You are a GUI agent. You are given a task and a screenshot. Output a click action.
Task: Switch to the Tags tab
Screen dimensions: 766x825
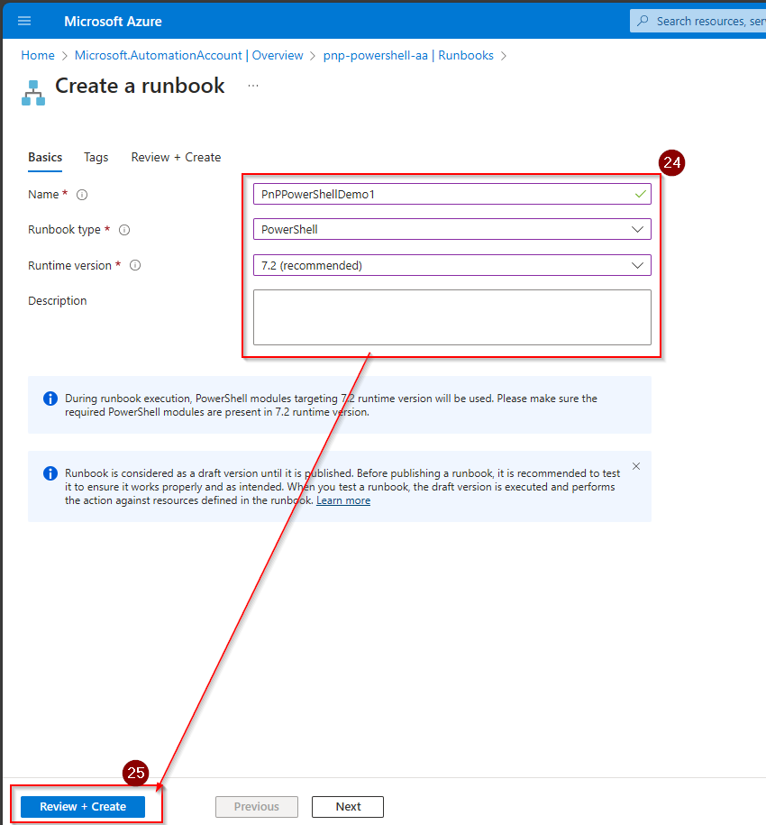pyautogui.click(x=96, y=157)
